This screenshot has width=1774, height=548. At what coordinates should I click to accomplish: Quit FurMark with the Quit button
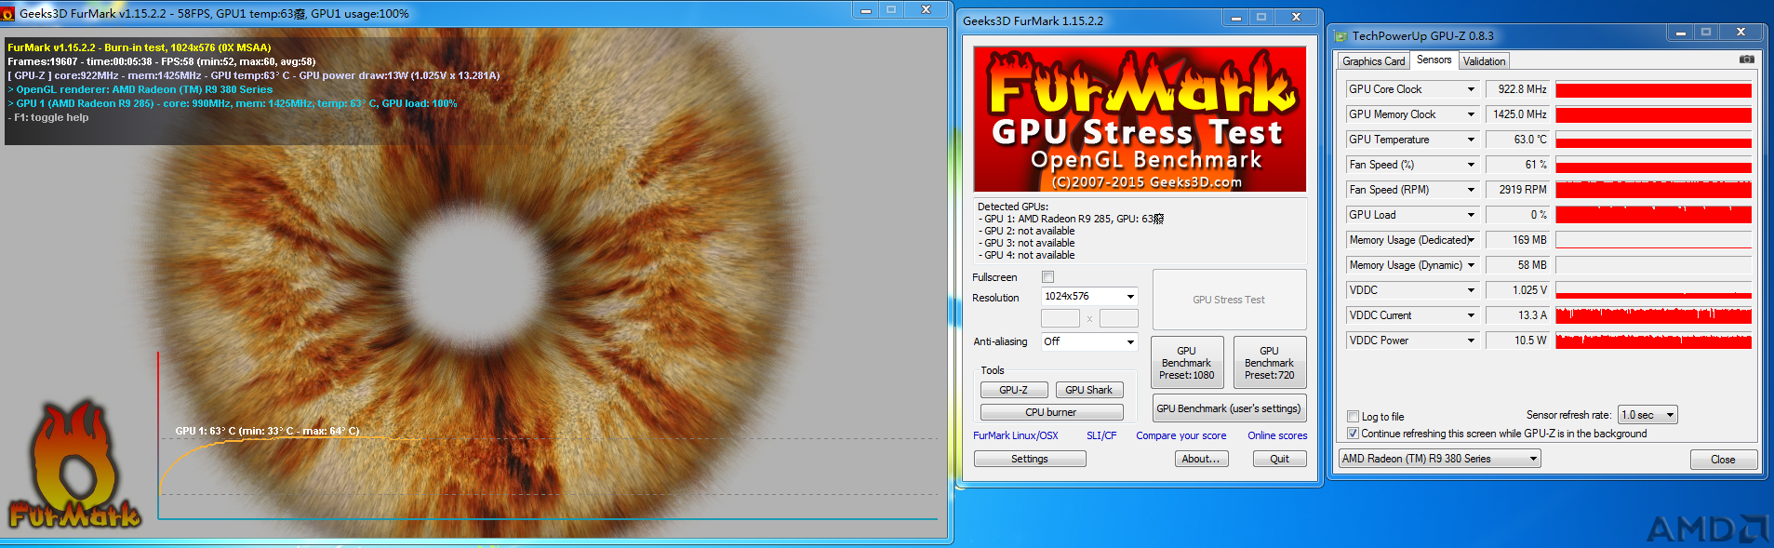click(1280, 459)
